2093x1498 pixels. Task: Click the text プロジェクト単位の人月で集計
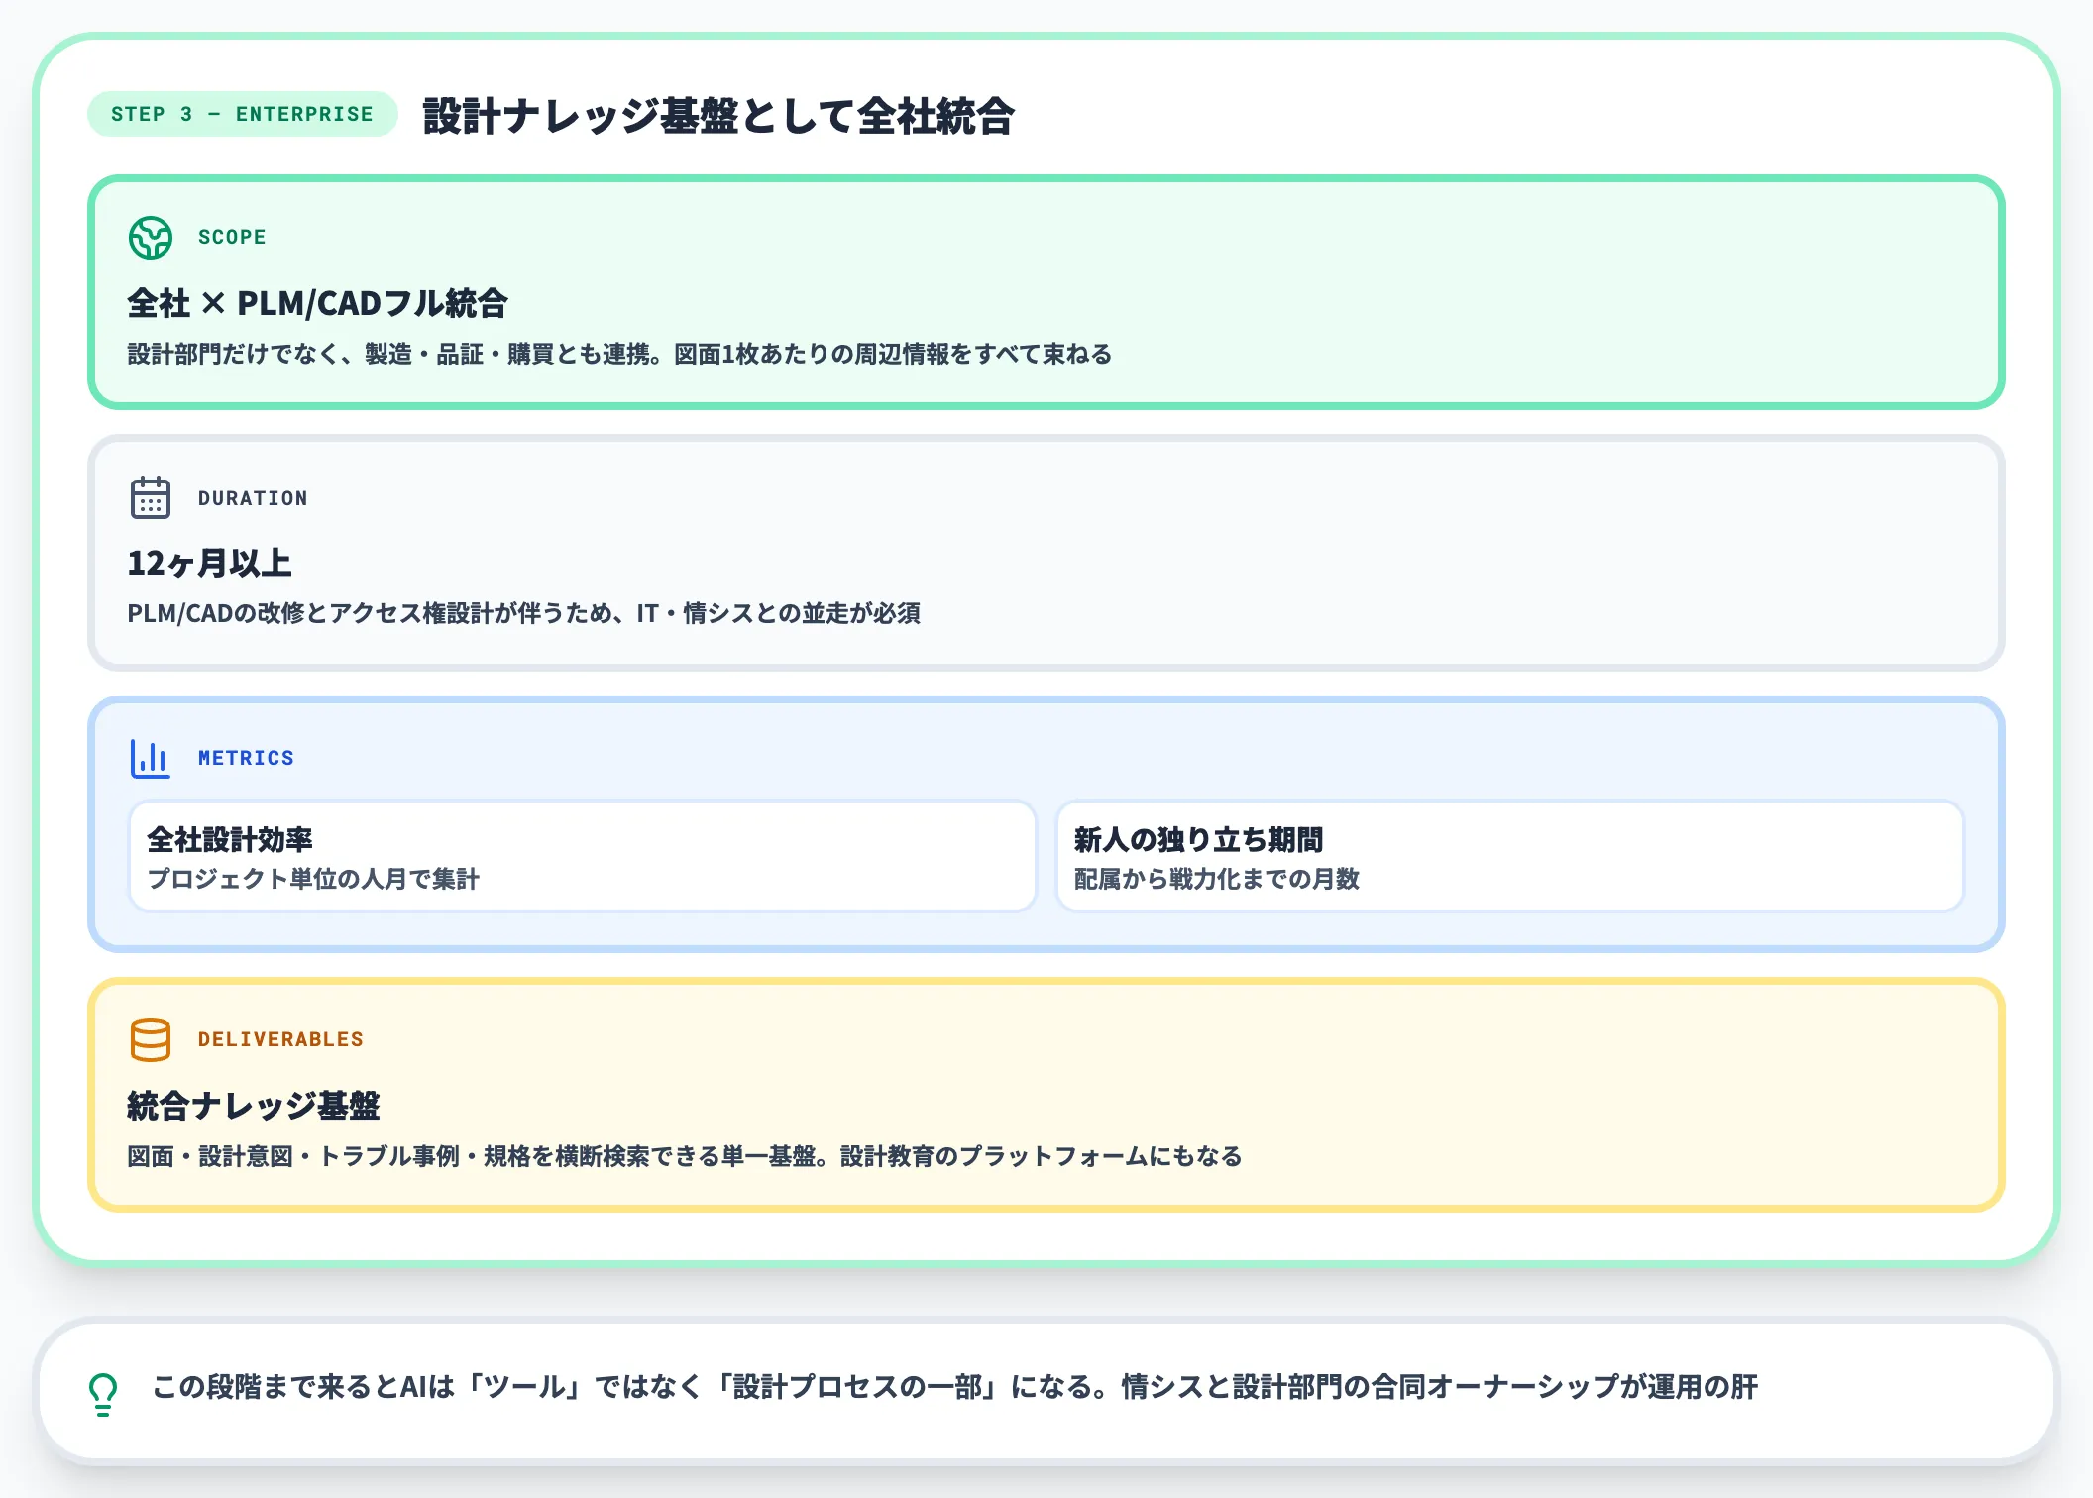pos(313,879)
